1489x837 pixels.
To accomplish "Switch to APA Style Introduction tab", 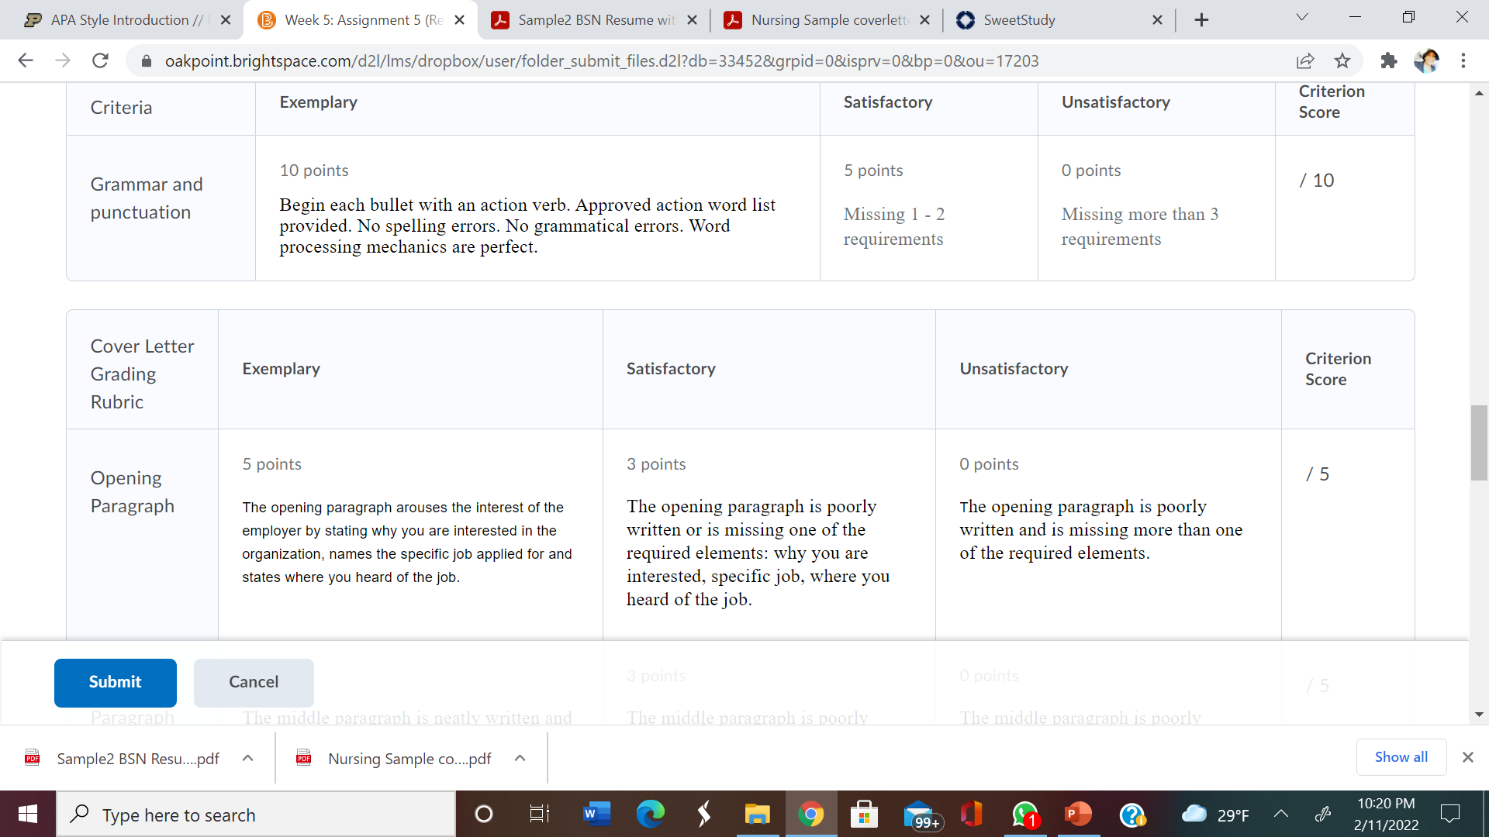I will pos(115,20).
